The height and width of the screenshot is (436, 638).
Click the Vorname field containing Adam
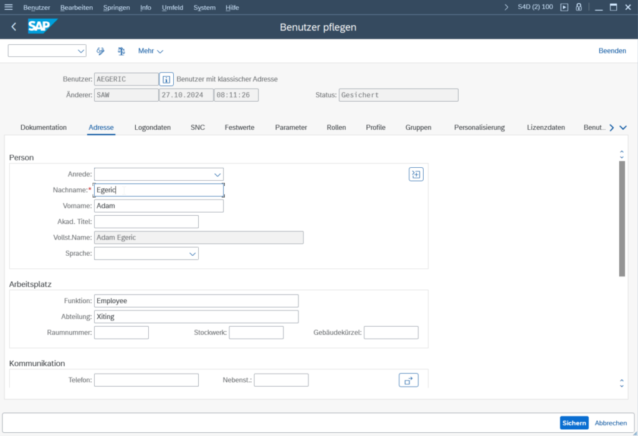[x=159, y=206]
